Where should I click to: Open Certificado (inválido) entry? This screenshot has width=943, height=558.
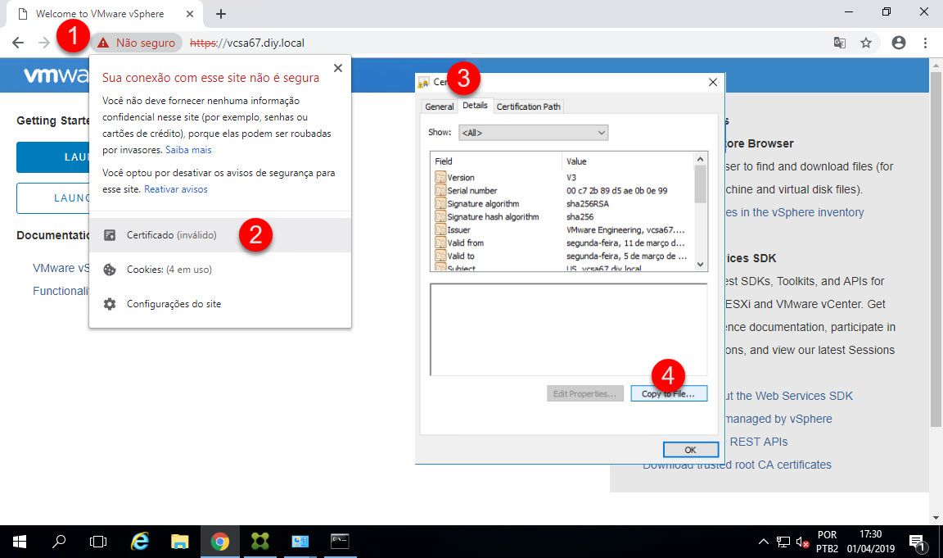[171, 235]
